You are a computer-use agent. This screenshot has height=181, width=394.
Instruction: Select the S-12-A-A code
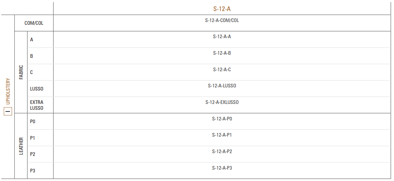pos(222,36)
